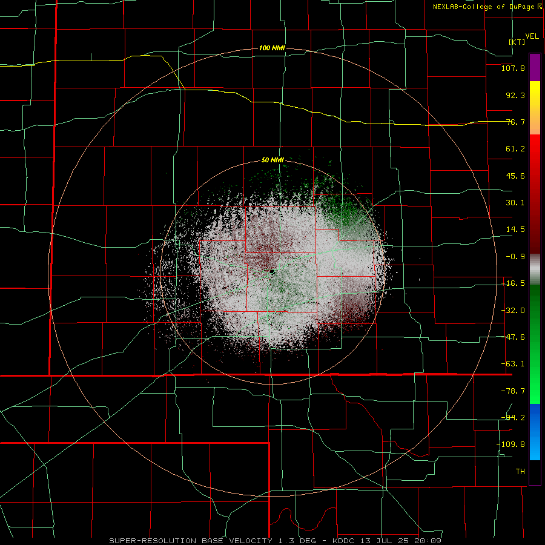Click the -0.9 value on velocity scale
Screen dimensions: 545x545
pos(515,257)
